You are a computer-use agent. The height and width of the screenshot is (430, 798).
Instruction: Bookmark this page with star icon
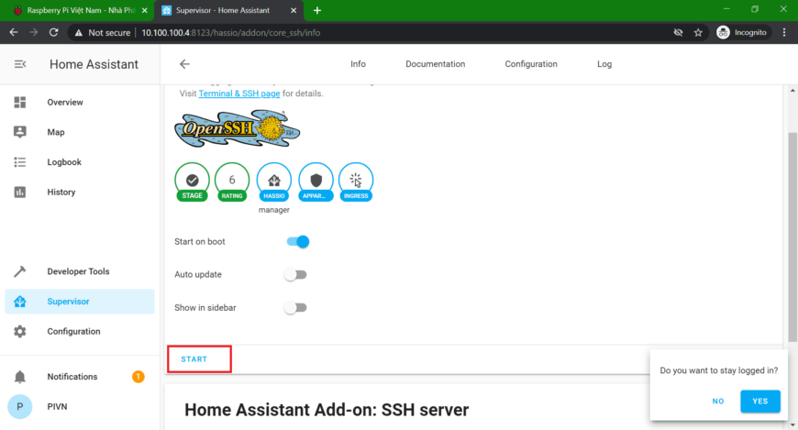(698, 32)
